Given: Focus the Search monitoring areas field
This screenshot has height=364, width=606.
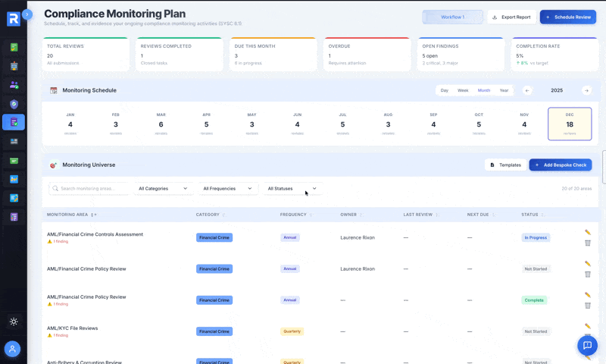Looking at the screenshot, I should pyautogui.click(x=89, y=188).
